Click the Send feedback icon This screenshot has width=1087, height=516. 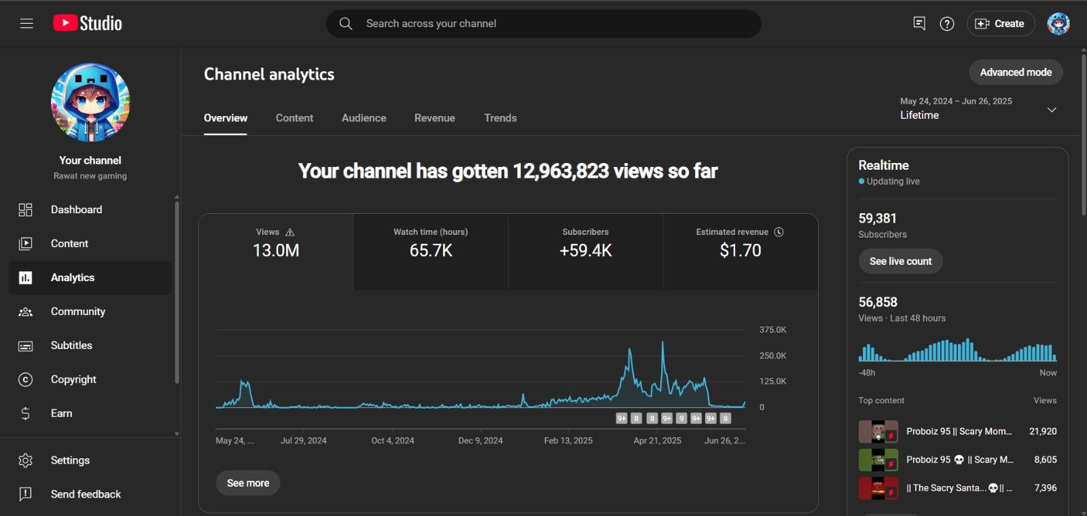coord(25,494)
